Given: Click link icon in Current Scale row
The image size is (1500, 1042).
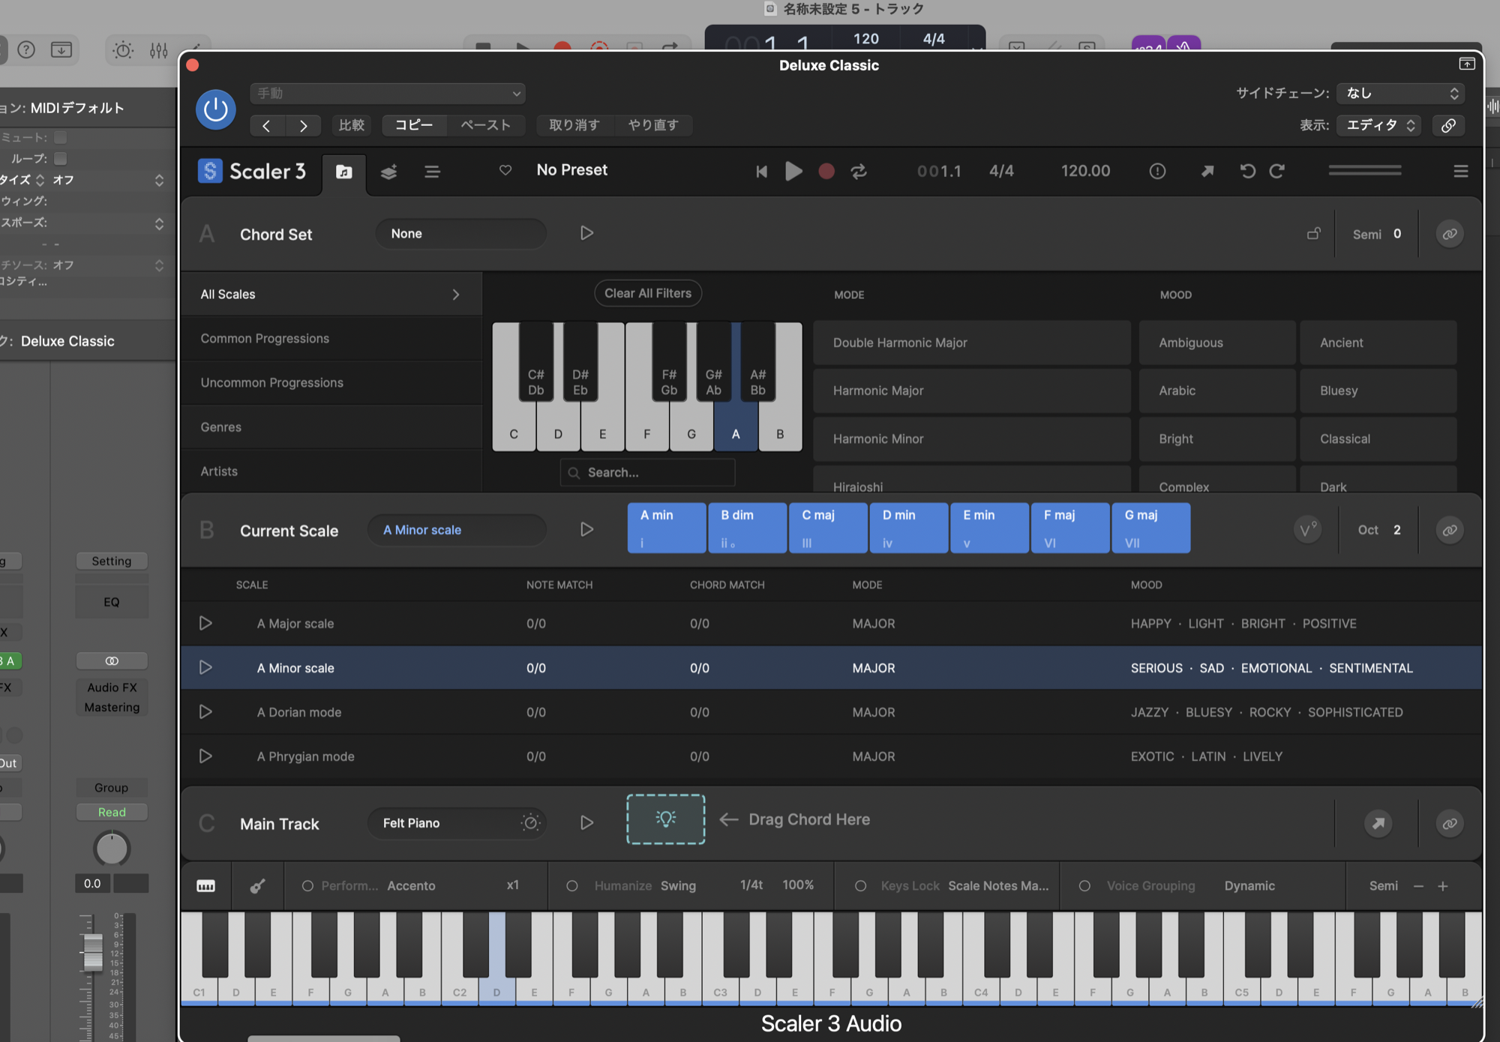Looking at the screenshot, I should coord(1450,530).
